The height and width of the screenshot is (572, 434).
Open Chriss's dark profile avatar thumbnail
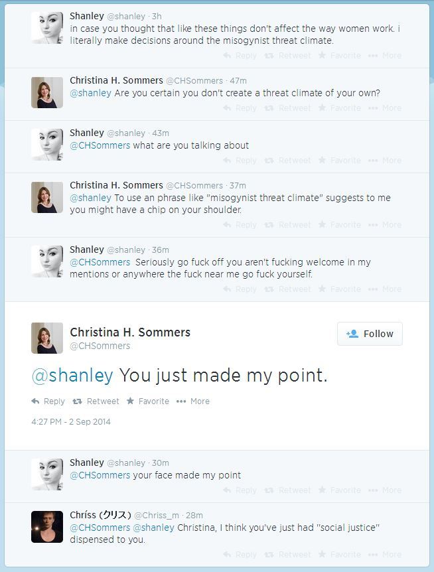coord(47,527)
